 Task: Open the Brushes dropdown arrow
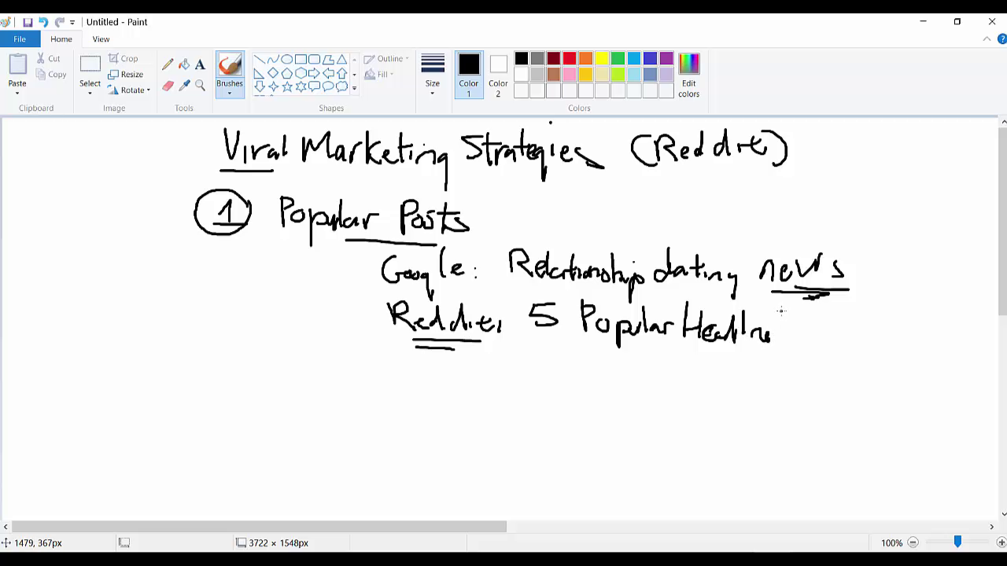click(230, 93)
